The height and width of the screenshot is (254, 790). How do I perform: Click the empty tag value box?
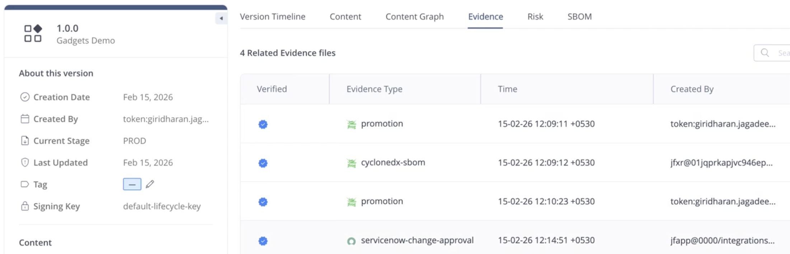132,184
